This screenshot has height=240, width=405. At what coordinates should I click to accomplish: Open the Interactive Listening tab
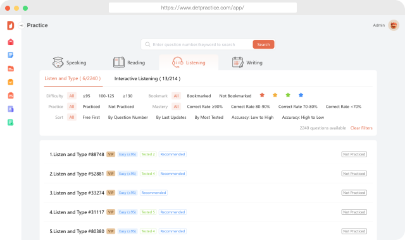(147, 78)
